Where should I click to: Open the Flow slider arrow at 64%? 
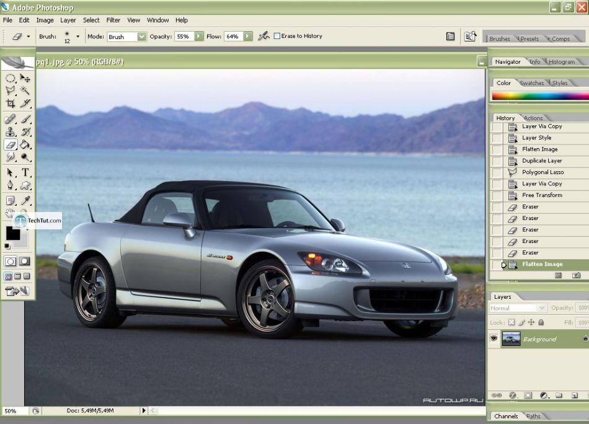[x=248, y=37]
